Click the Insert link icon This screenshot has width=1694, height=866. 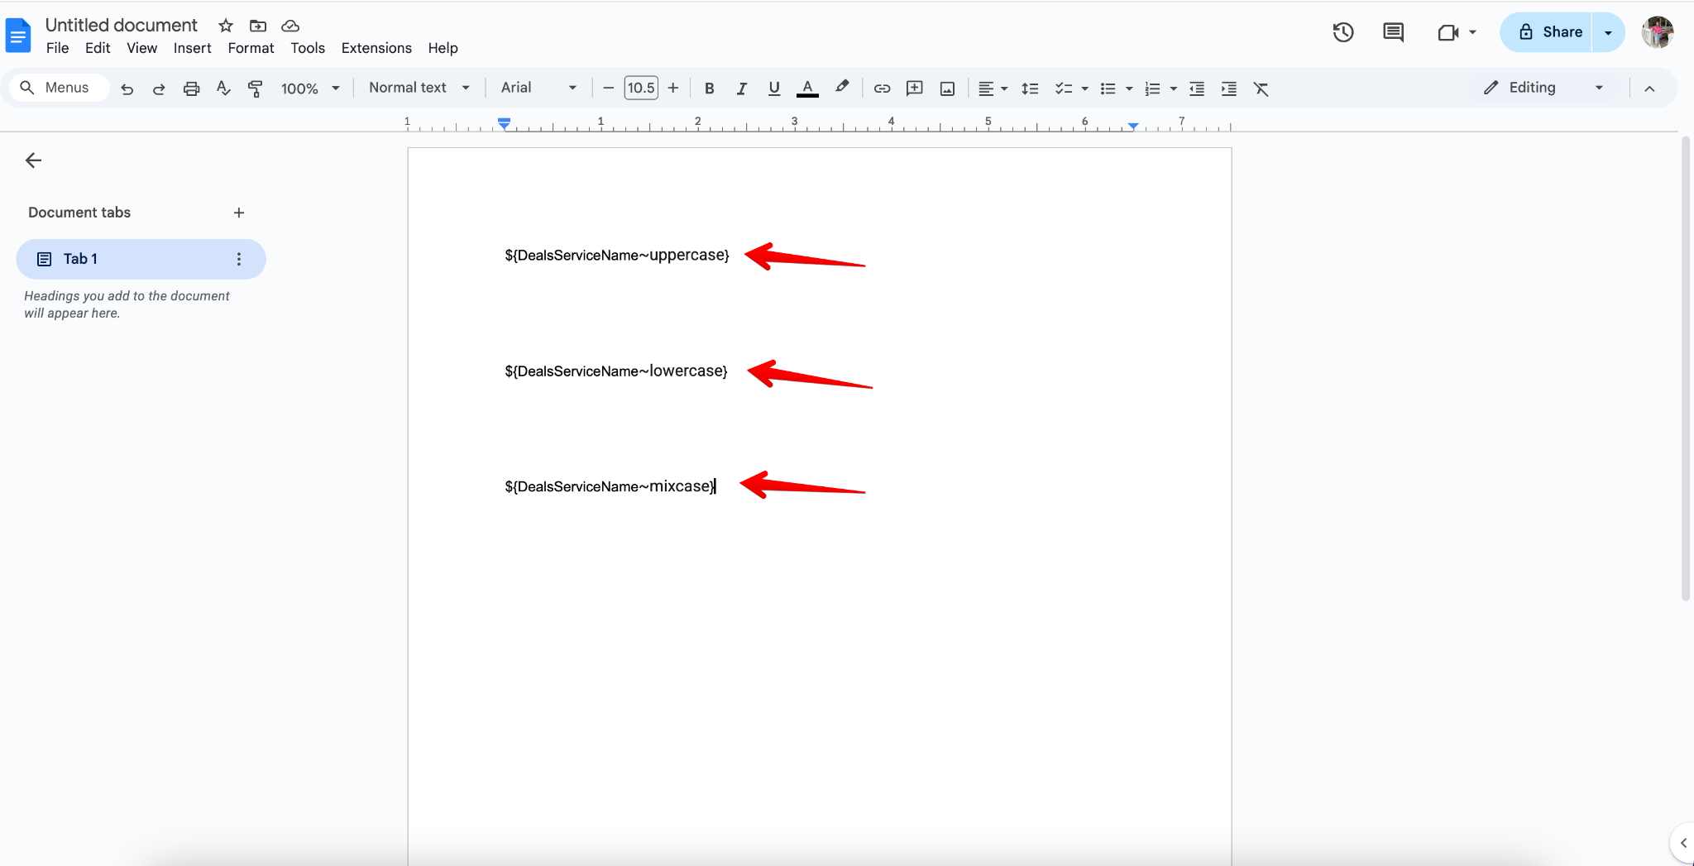pos(882,89)
